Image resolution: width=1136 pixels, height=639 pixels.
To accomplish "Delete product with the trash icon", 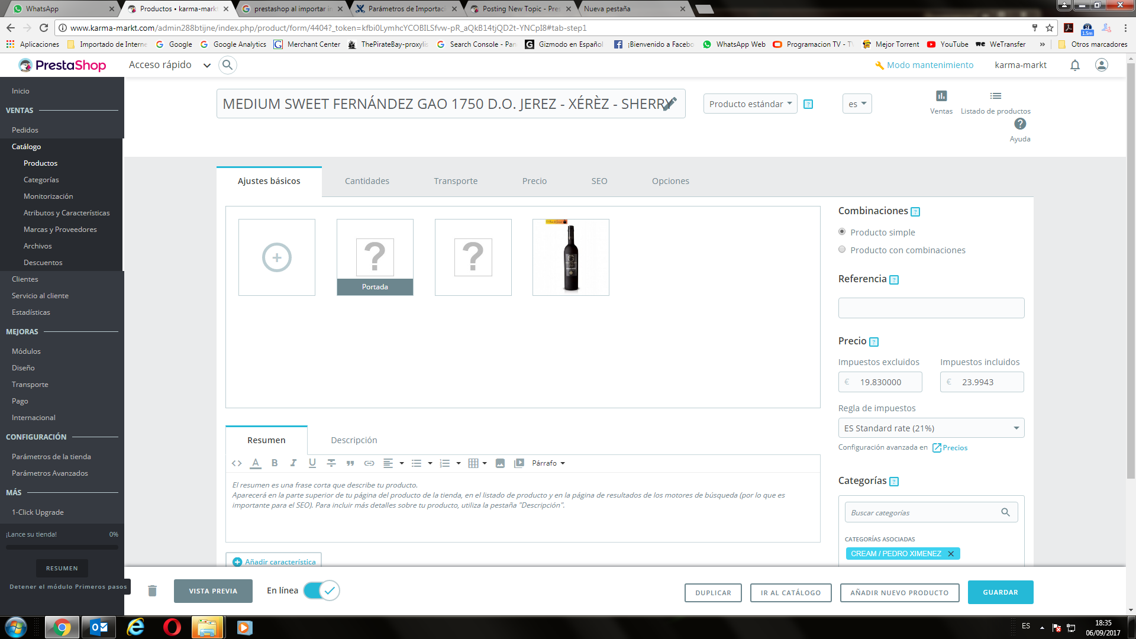I will [152, 590].
